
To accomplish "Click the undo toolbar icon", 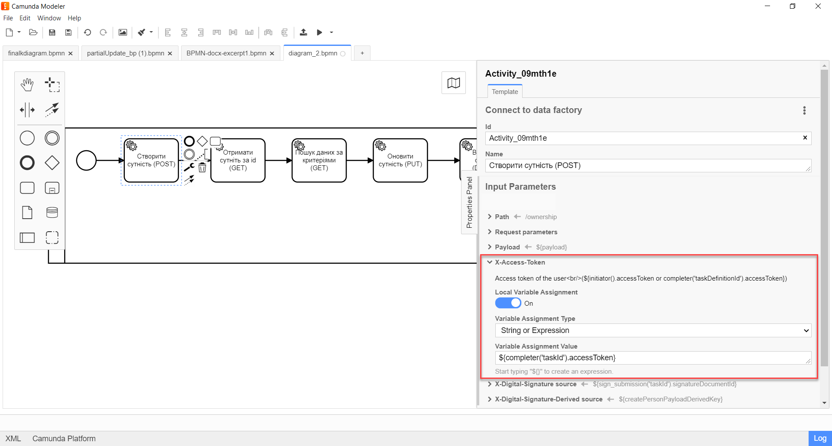I will point(88,32).
